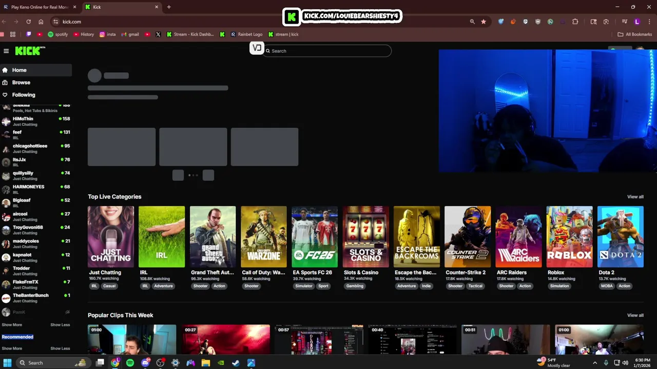Click the bookmark star in the address bar
This screenshot has height=369, width=657.
coord(484,22)
